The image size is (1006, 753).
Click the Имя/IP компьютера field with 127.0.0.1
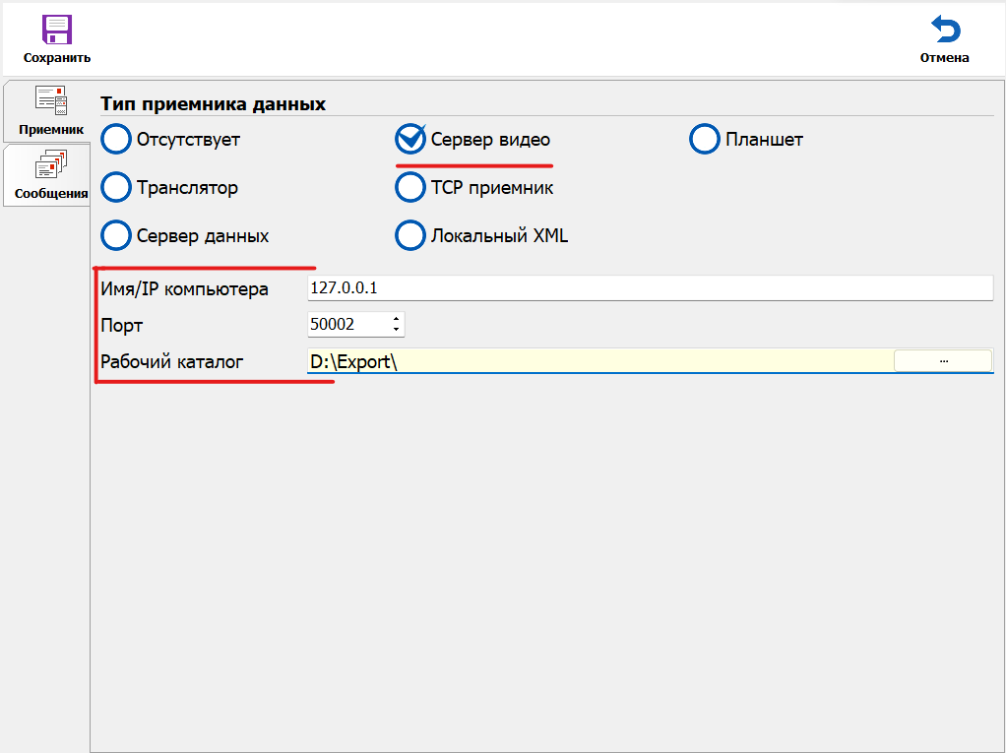(x=650, y=288)
